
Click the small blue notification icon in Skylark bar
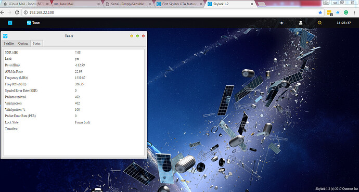[281, 23]
